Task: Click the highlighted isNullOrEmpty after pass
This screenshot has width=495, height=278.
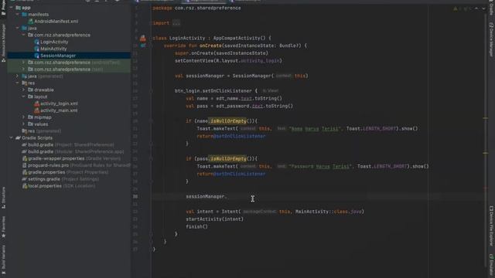Action: 228,159
